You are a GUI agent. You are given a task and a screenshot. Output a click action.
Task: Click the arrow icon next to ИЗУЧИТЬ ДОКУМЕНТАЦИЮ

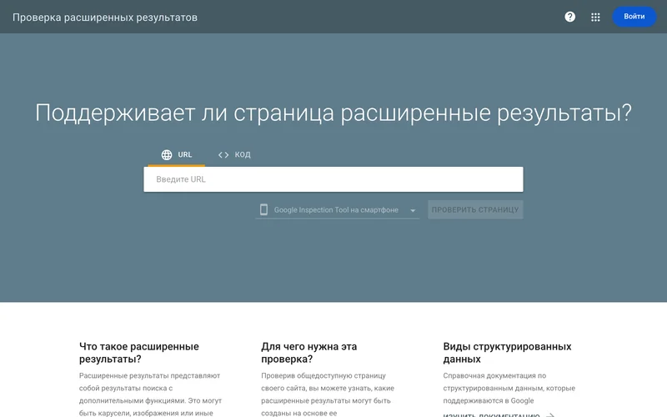click(550, 414)
